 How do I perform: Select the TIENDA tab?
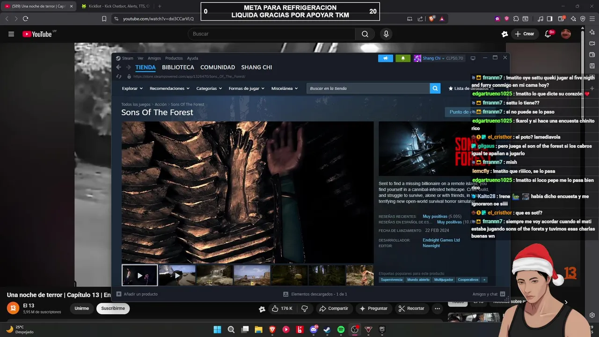146,67
